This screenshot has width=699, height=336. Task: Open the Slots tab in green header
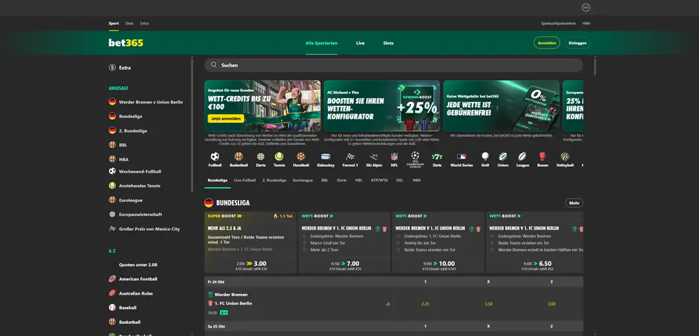coord(388,43)
